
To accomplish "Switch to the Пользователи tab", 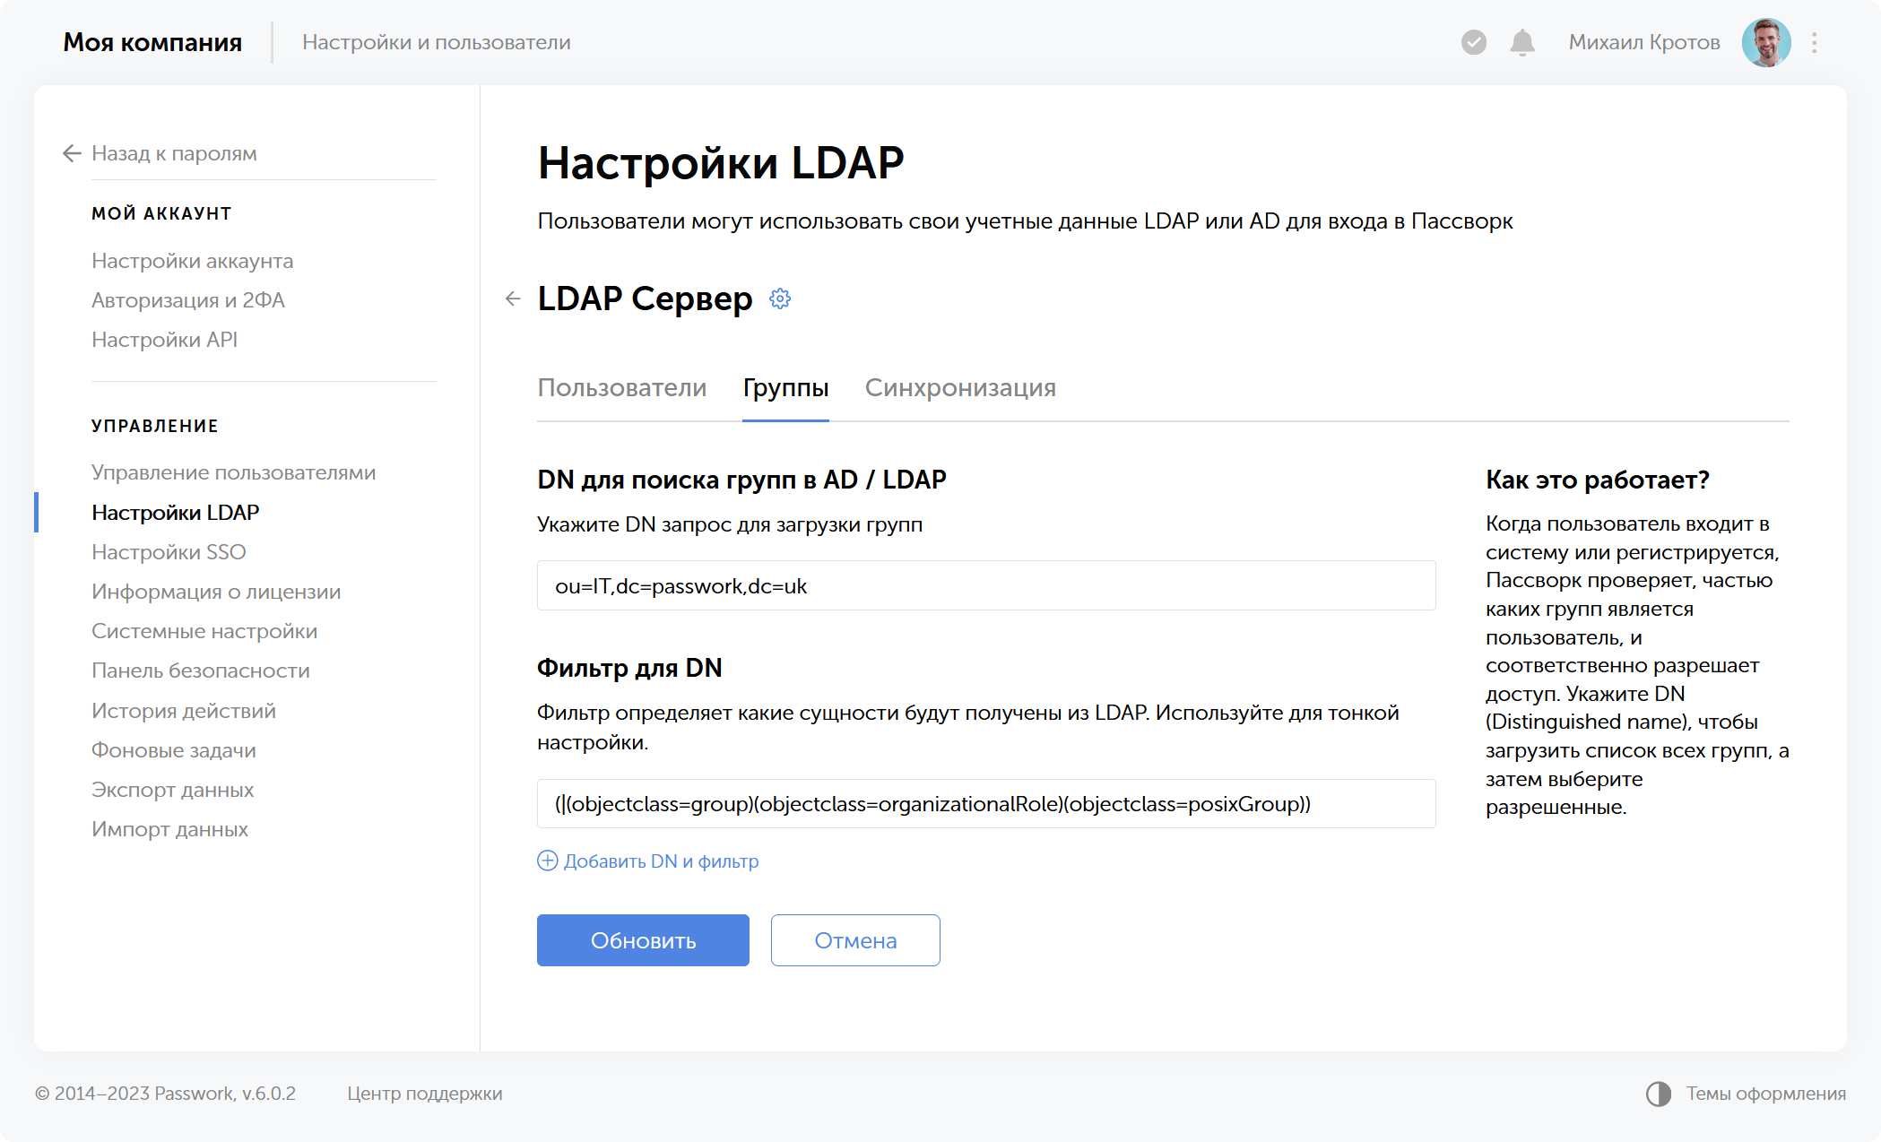I will pyautogui.click(x=621, y=388).
